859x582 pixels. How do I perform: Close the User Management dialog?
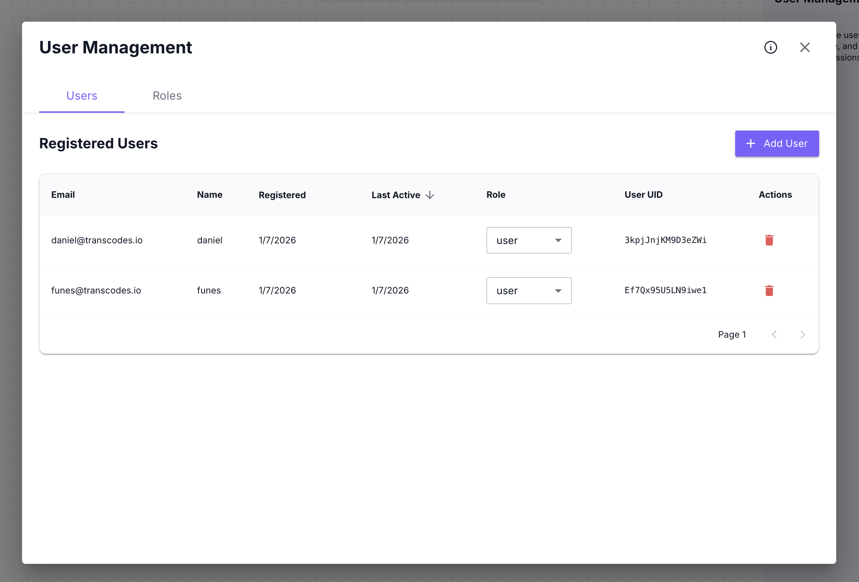[804, 47]
